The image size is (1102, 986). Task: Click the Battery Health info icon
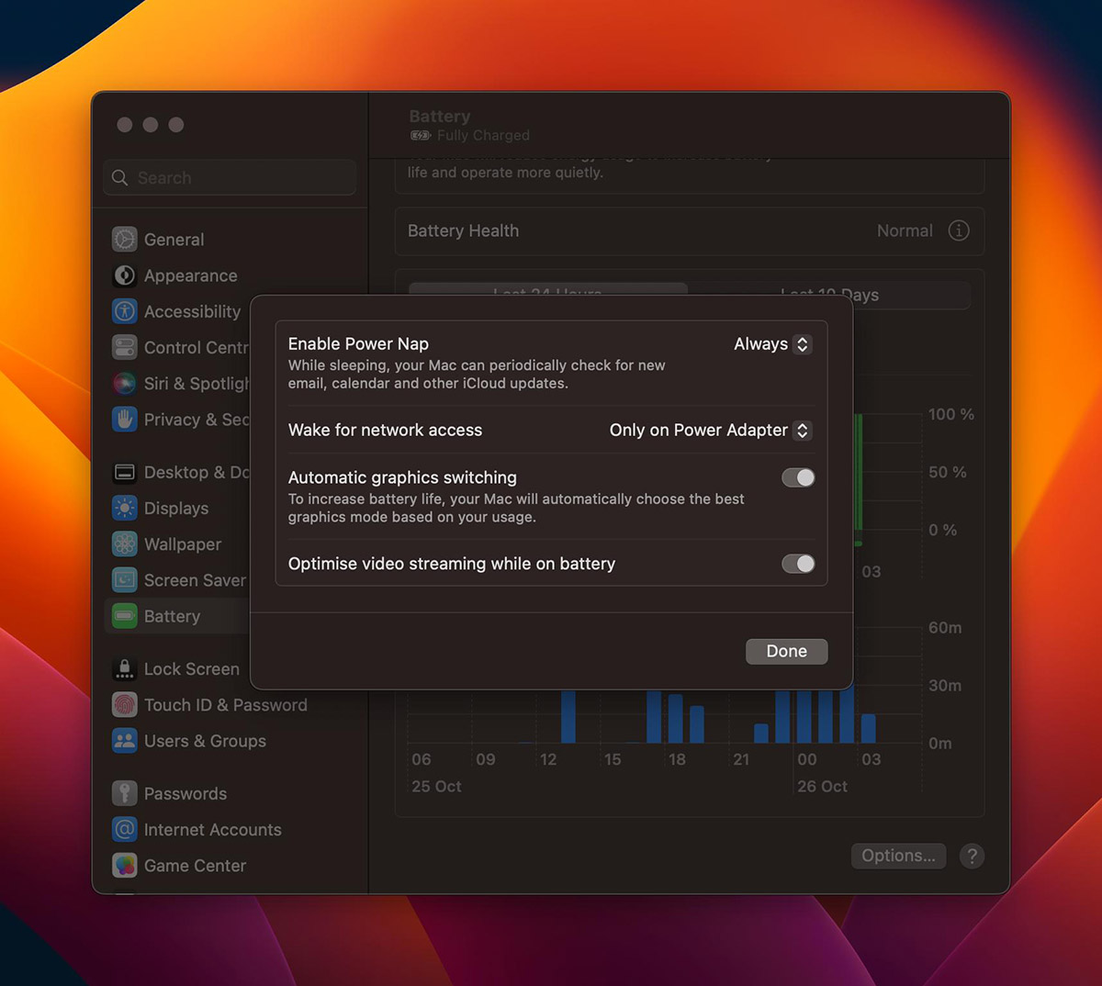pos(959,230)
